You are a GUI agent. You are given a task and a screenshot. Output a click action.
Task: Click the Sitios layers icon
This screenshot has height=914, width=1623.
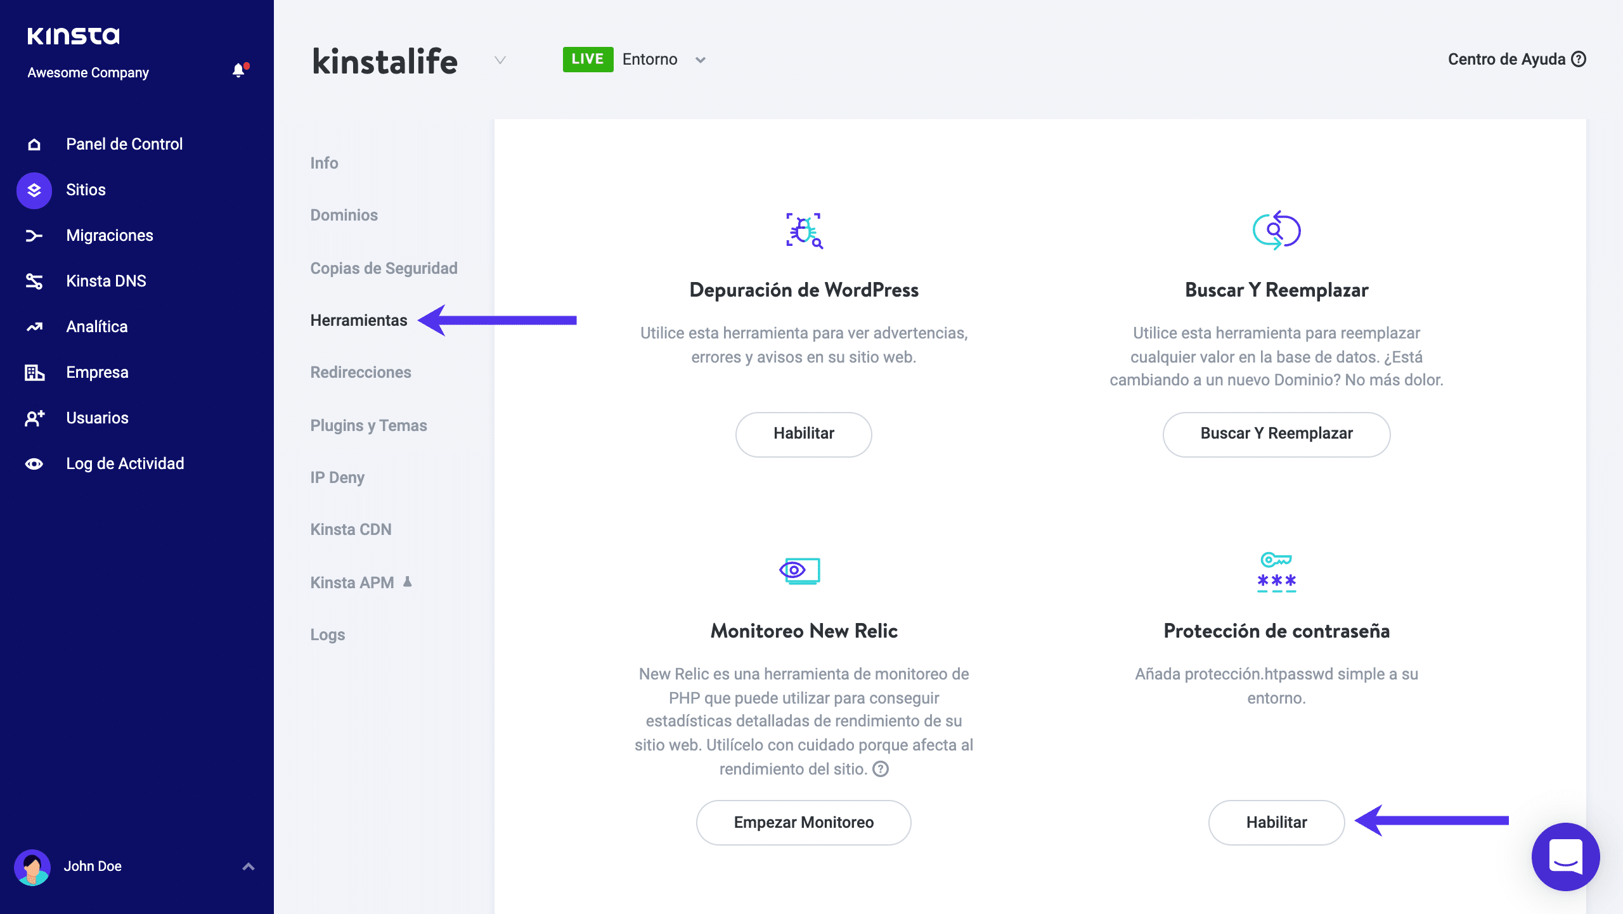tap(34, 190)
